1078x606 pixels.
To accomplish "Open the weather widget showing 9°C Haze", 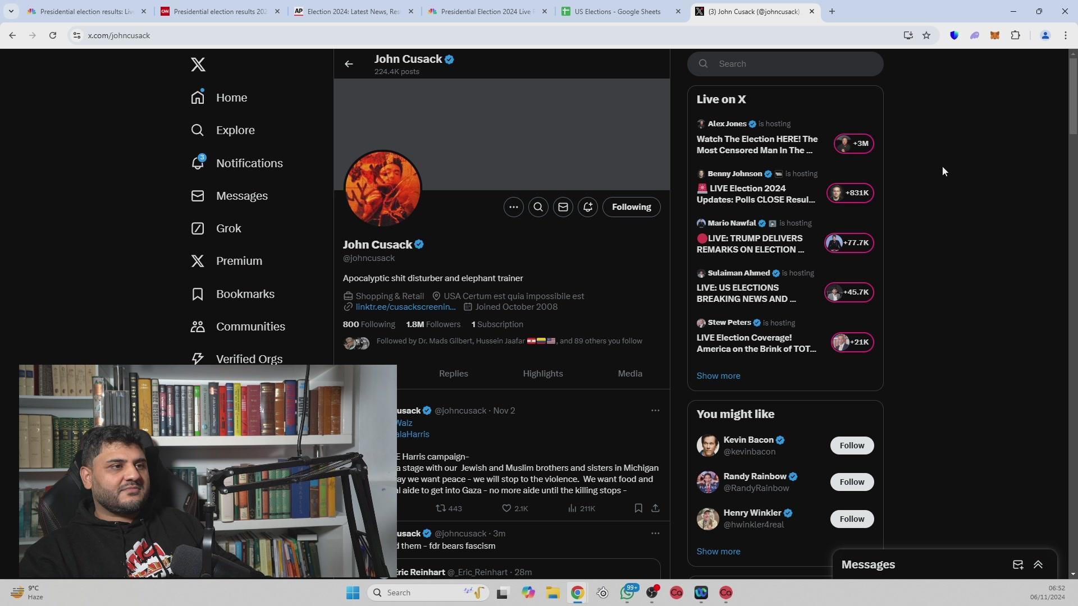I will [x=27, y=593].
